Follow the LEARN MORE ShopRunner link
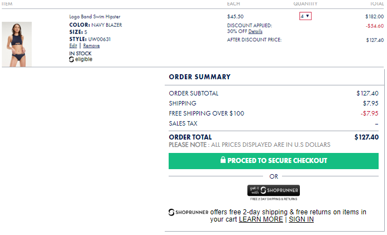Screen dimensions: 387x235 261,219
